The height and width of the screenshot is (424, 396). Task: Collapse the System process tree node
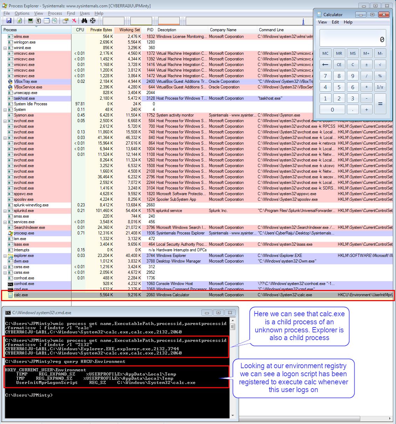[x=5, y=110]
